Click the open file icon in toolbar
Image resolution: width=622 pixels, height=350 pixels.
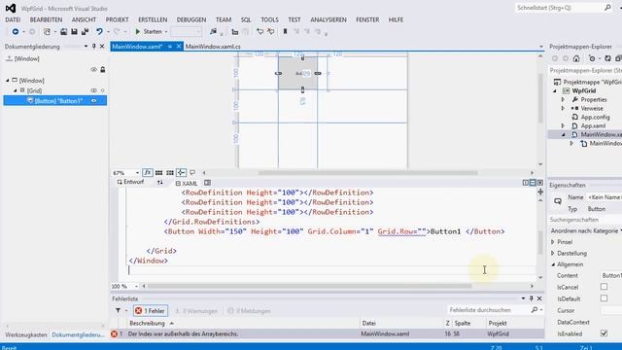(63, 31)
